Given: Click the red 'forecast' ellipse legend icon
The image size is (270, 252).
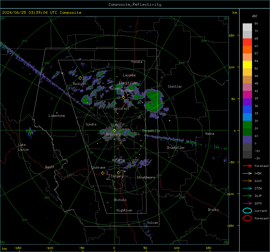Looking at the screenshot, I should click(247, 218).
